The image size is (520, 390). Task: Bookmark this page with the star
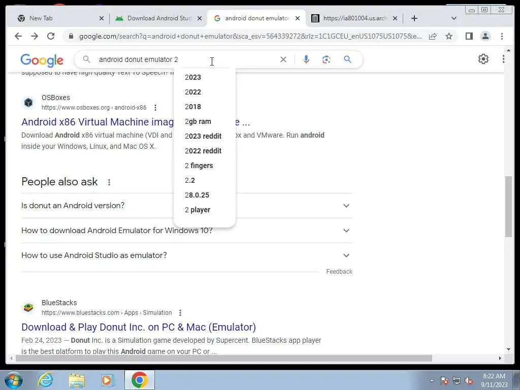click(449, 36)
